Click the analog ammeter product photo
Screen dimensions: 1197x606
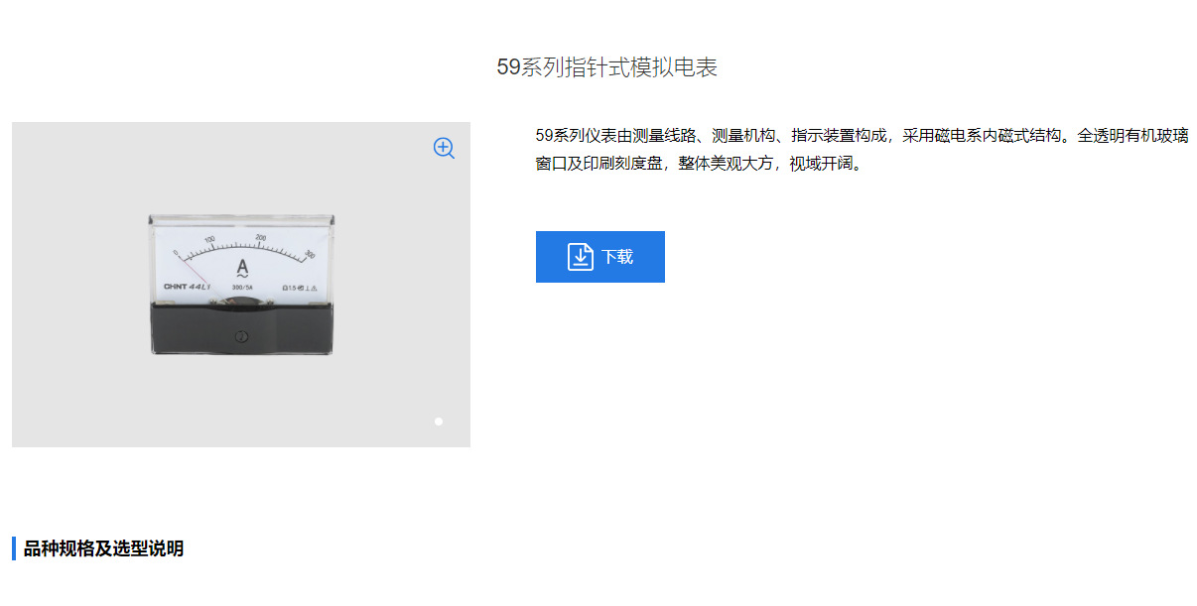point(241,283)
